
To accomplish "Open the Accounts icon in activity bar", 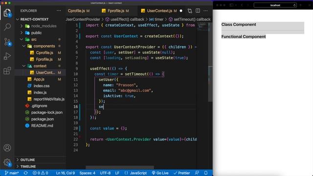I will (7, 148).
